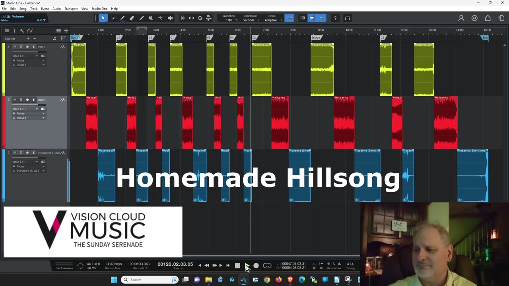Click the Windows taskbar Search box
The image size is (509, 286).
coord(150,280)
